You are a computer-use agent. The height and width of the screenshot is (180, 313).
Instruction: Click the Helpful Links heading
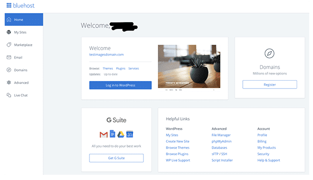(178, 119)
